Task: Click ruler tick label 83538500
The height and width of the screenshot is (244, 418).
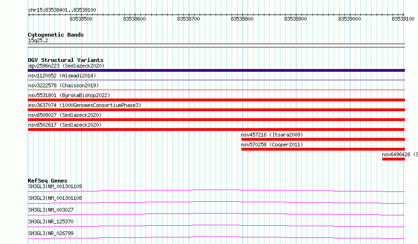Action: 81,19
